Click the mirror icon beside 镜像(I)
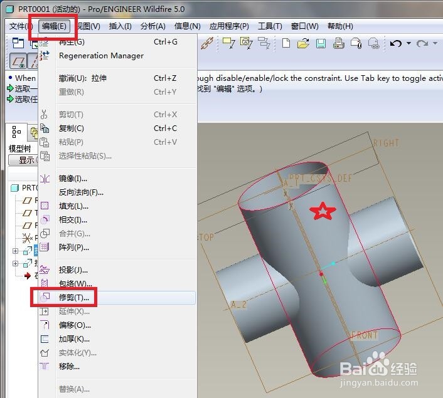Screen dimensions: 443x398 pyautogui.click(x=45, y=179)
